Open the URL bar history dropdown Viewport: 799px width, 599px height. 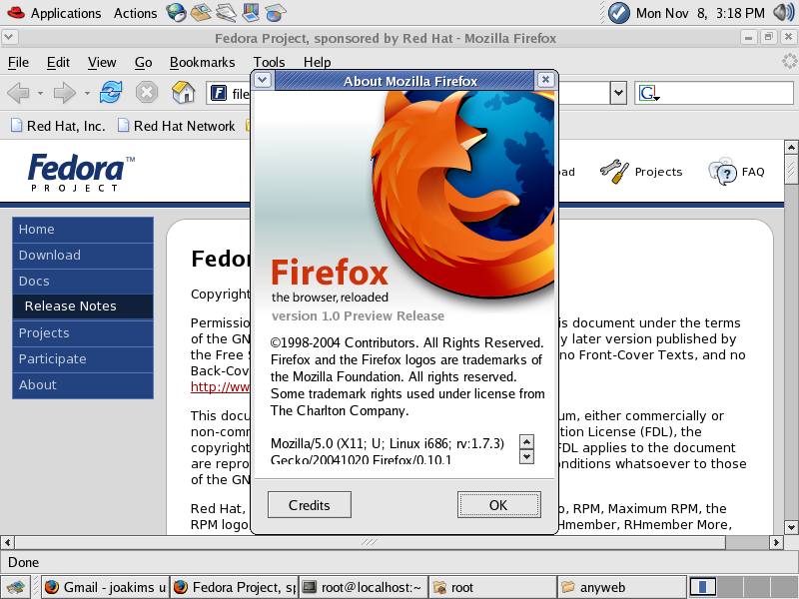coord(618,93)
